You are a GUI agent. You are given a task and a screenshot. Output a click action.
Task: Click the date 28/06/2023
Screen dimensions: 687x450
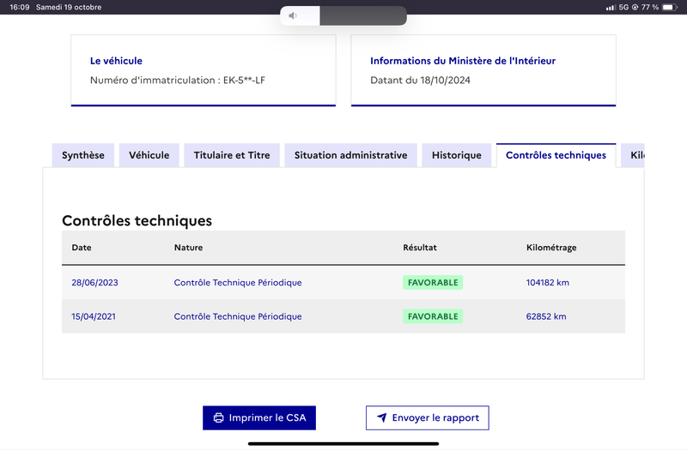(94, 283)
